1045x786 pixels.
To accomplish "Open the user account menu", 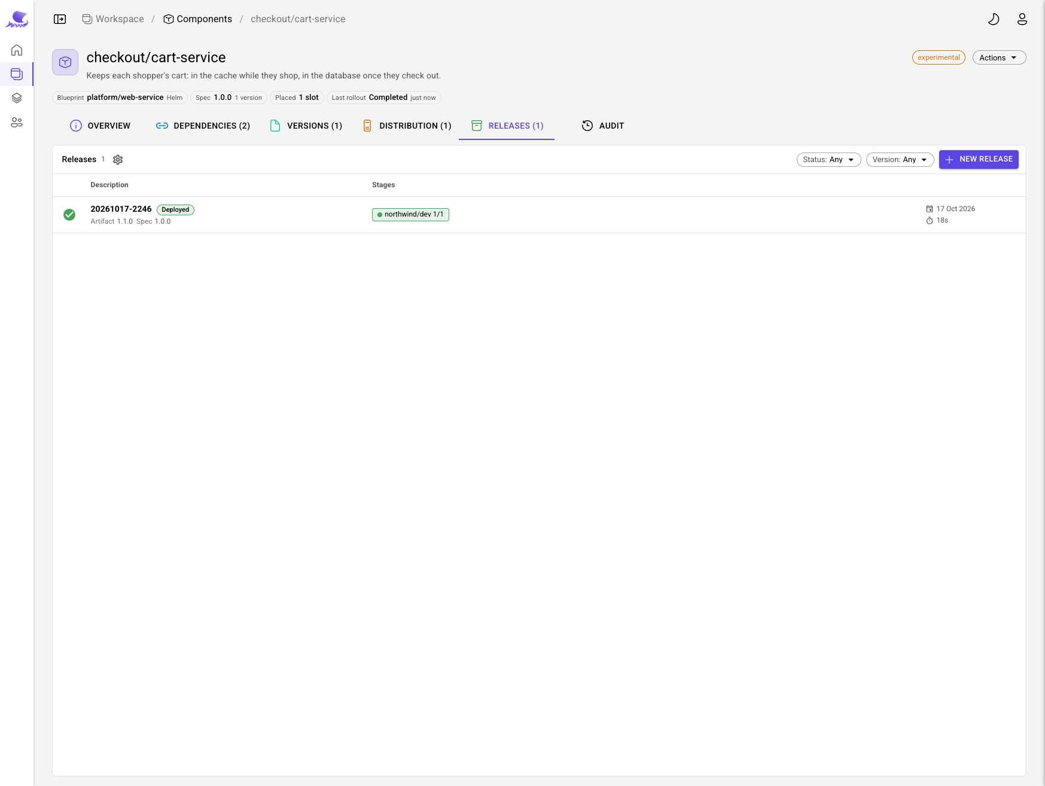I will [x=1022, y=19].
